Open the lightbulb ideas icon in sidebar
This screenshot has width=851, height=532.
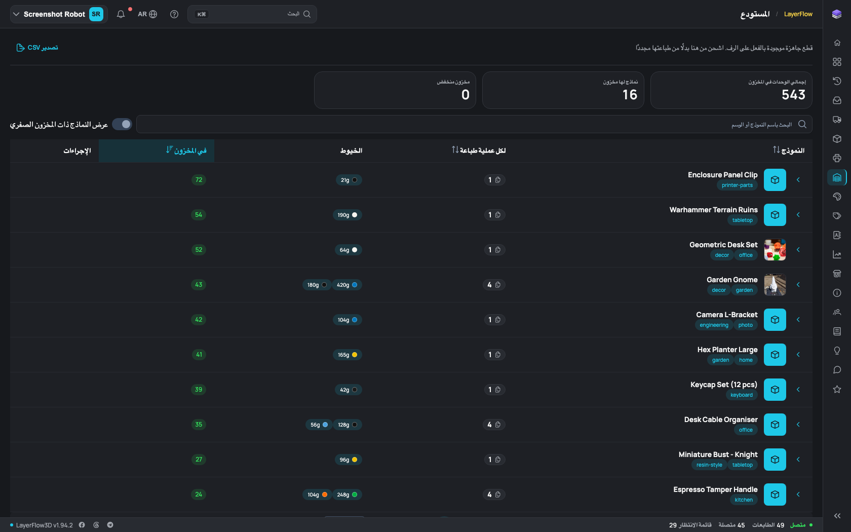click(837, 351)
